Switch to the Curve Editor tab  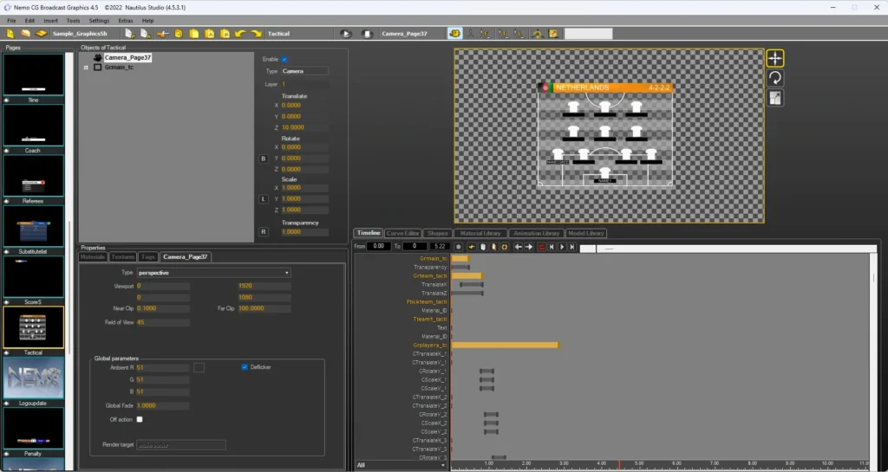(x=402, y=233)
